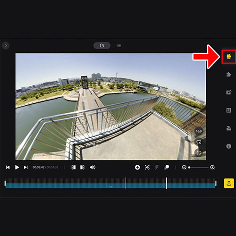This screenshot has height=236, width=236.
Task: Enter fullscreen preview
Action: pyautogui.click(x=199, y=153)
